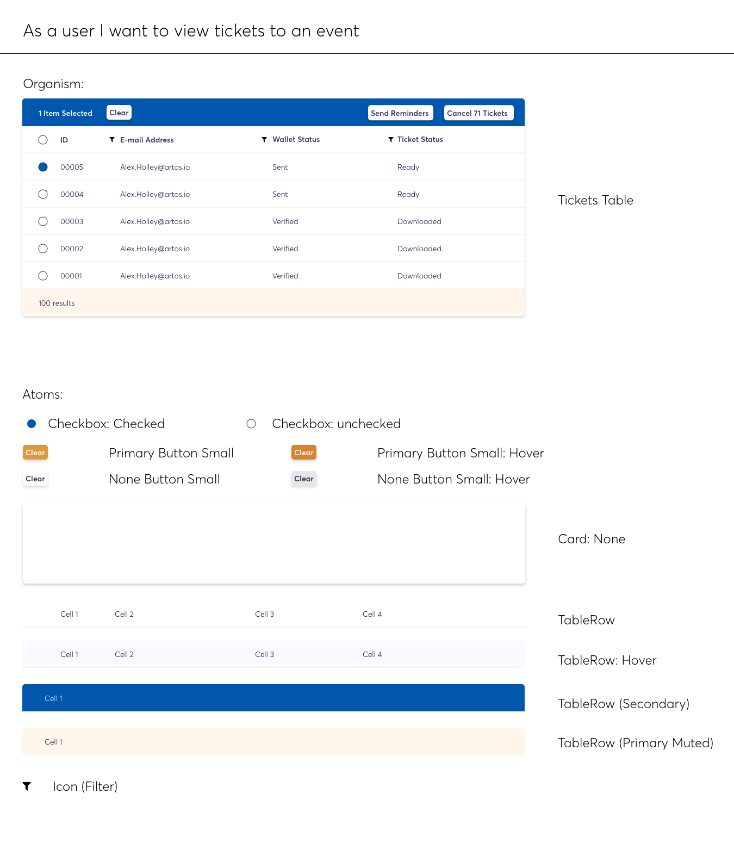Click e-mail address in row 00003
Viewport: 734px width, 843px height.
155,221
